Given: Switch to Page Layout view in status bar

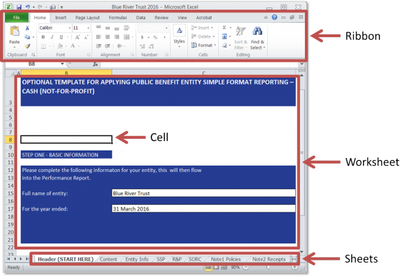Looking at the screenshot, I should (216, 267).
